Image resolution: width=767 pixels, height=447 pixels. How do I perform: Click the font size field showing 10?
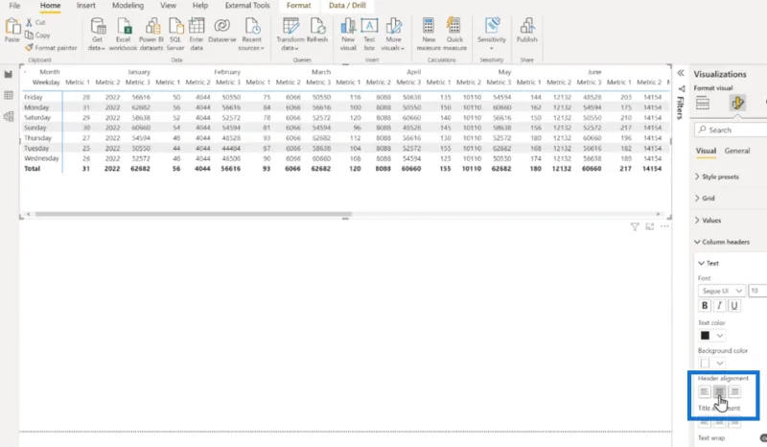tap(757, 291)
